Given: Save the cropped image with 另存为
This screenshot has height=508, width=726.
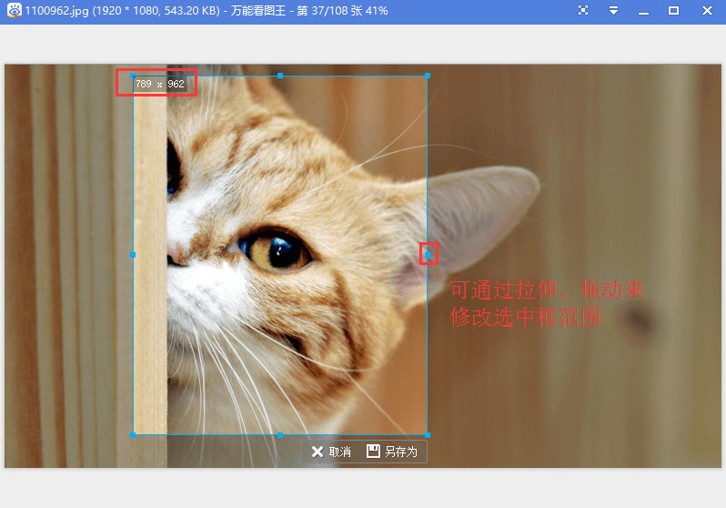Looking at the screenshot, I should (392, 452).
